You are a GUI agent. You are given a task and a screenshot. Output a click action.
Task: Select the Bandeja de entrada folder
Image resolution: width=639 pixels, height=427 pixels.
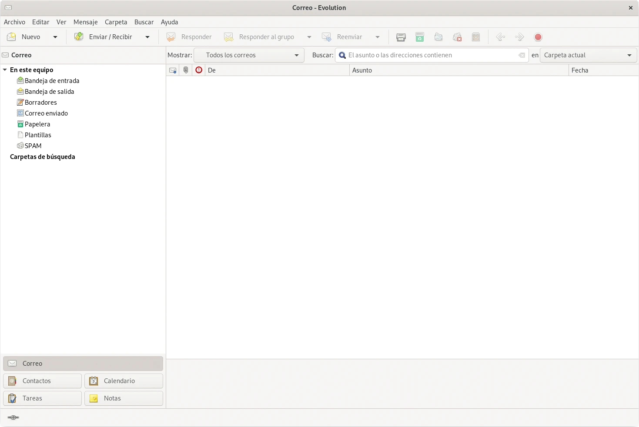pos(52,81)
